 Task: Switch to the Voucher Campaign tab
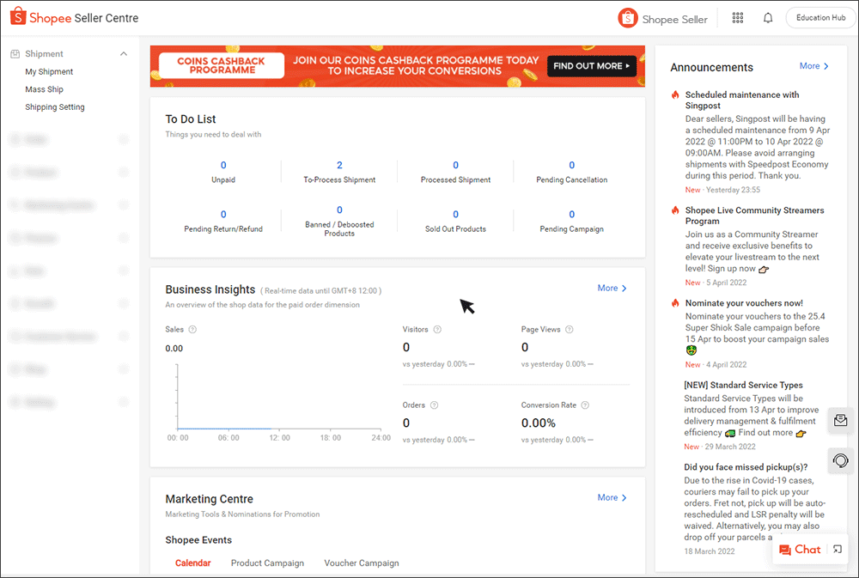pyautogui.click(x=361, y=563)
